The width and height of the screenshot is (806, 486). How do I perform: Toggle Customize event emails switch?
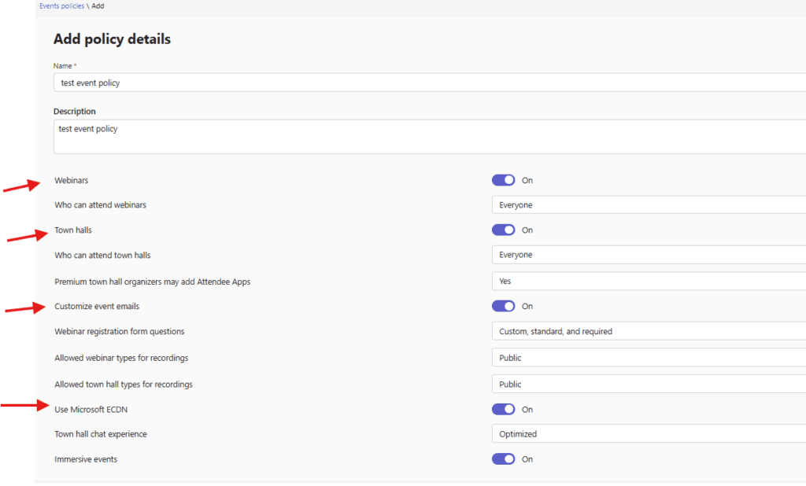pos(503,306)
